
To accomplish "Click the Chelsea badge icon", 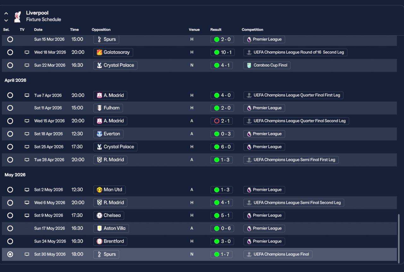I will [x=99, y=215].
